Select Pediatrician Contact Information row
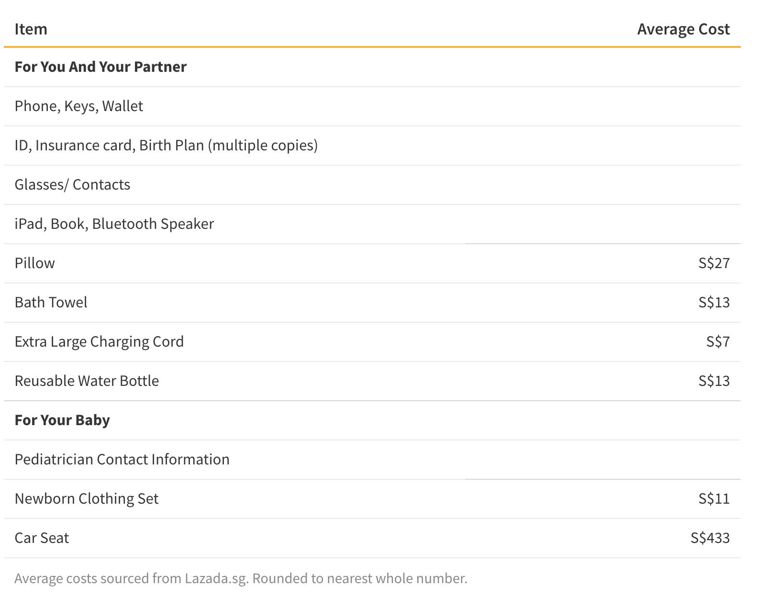Viewport: 757px width, 609px height. (x=372, y=460)
